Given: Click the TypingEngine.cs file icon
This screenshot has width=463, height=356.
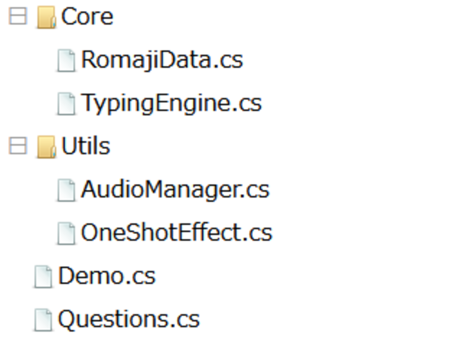Looking at the screenshot, I should [x=66, y=104].
